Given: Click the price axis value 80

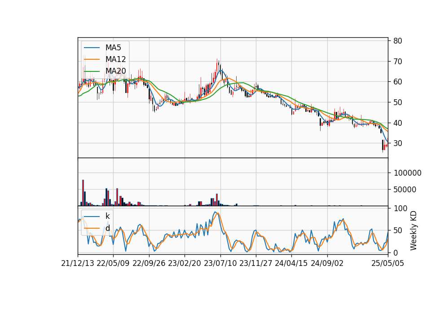Looking at the screenshot, I should pyautogui.click(x=398, y=41).
